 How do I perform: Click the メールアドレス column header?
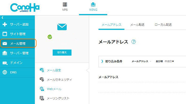108,77
